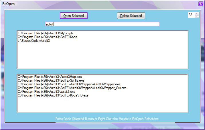205x130 pixels.
Task: Click the Open Selected button
Action: tap(74, 16)
